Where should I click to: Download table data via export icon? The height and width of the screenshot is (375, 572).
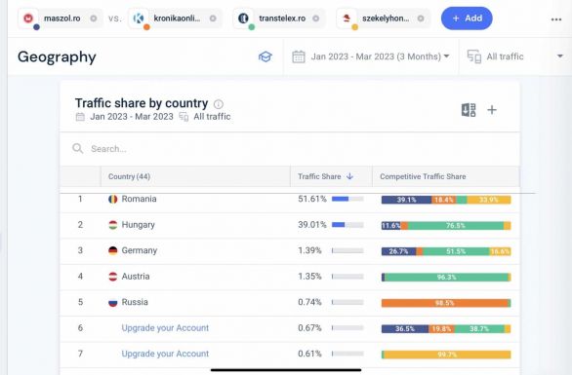pyautogui.click(x=469, y=110)
